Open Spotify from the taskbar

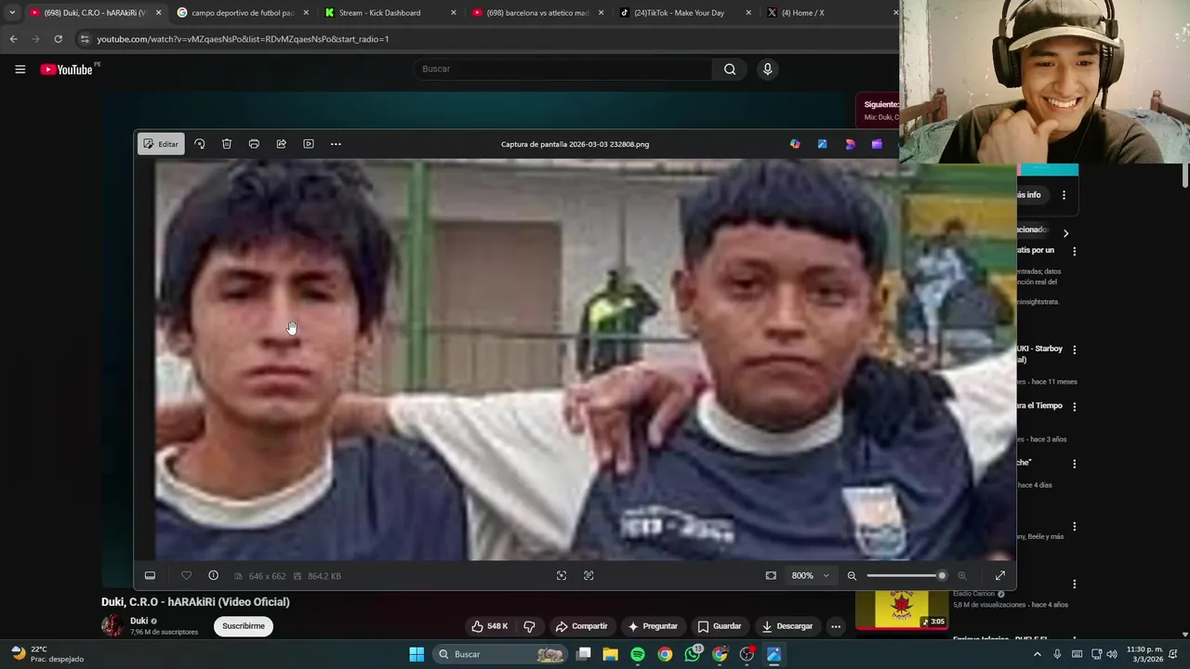[x=638, y=654]
